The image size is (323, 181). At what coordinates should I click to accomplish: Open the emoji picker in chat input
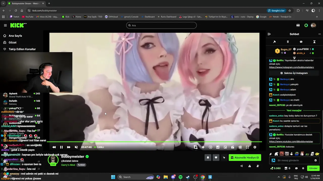point(315,160)
